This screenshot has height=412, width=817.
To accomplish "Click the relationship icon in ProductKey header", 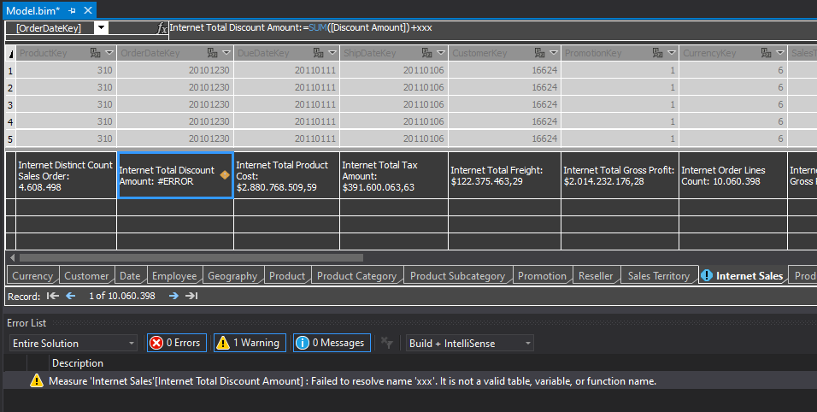I will click(95, 53).
